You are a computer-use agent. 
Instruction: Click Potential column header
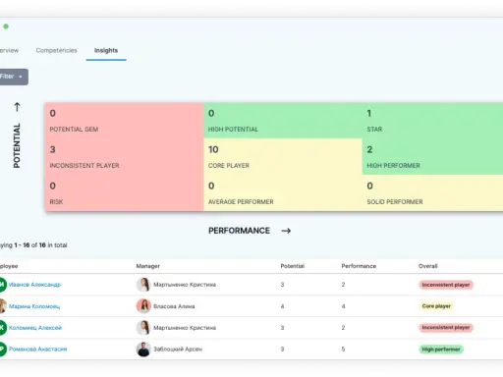tap(293, 266)
